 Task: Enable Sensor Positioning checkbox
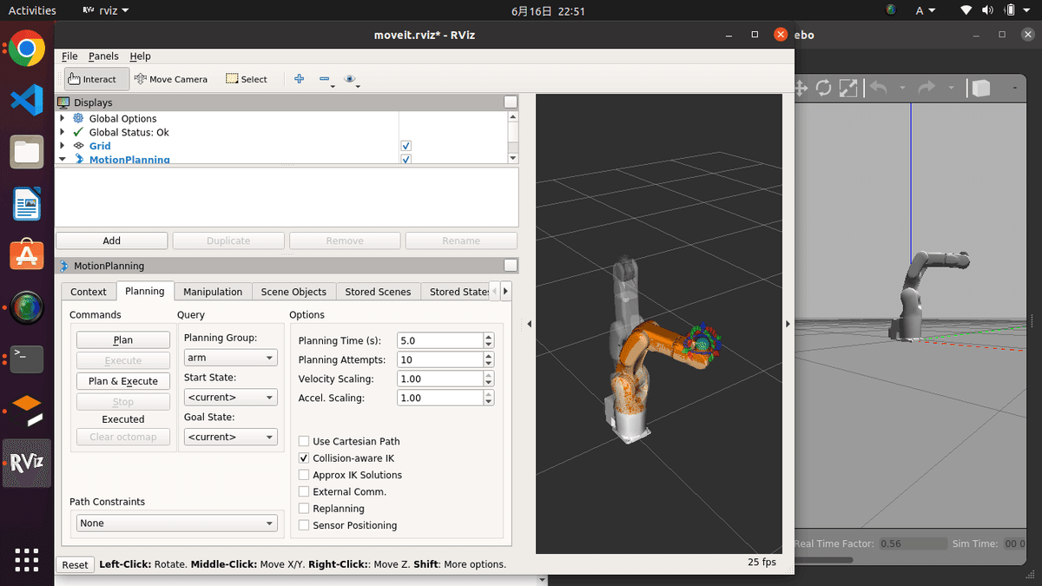coord(304,525)
